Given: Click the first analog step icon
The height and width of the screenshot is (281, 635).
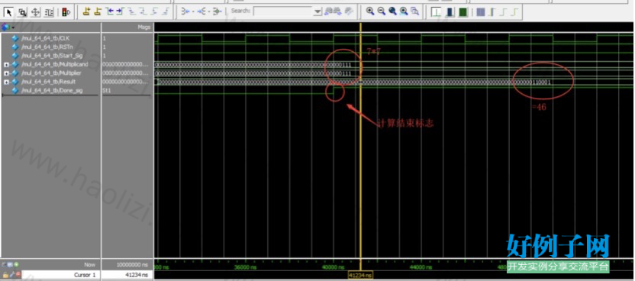Looking at the screenshot, I should click(492, 12).
